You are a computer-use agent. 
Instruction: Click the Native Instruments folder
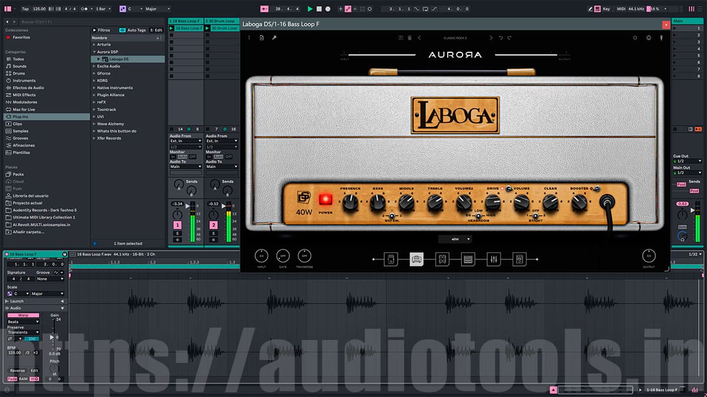pos(115,88)
